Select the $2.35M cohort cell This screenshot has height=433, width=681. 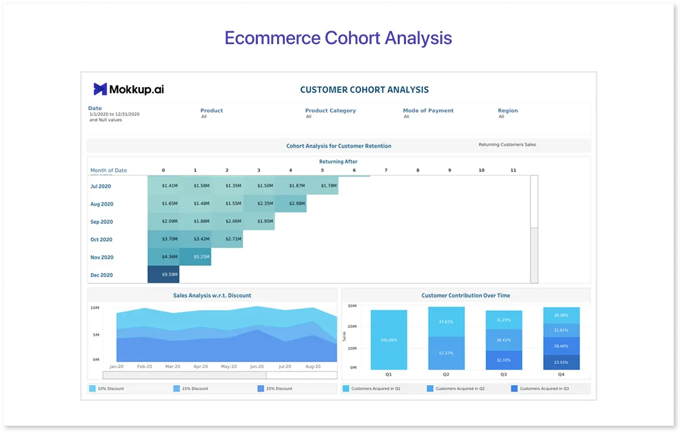(x=259, y=204)
